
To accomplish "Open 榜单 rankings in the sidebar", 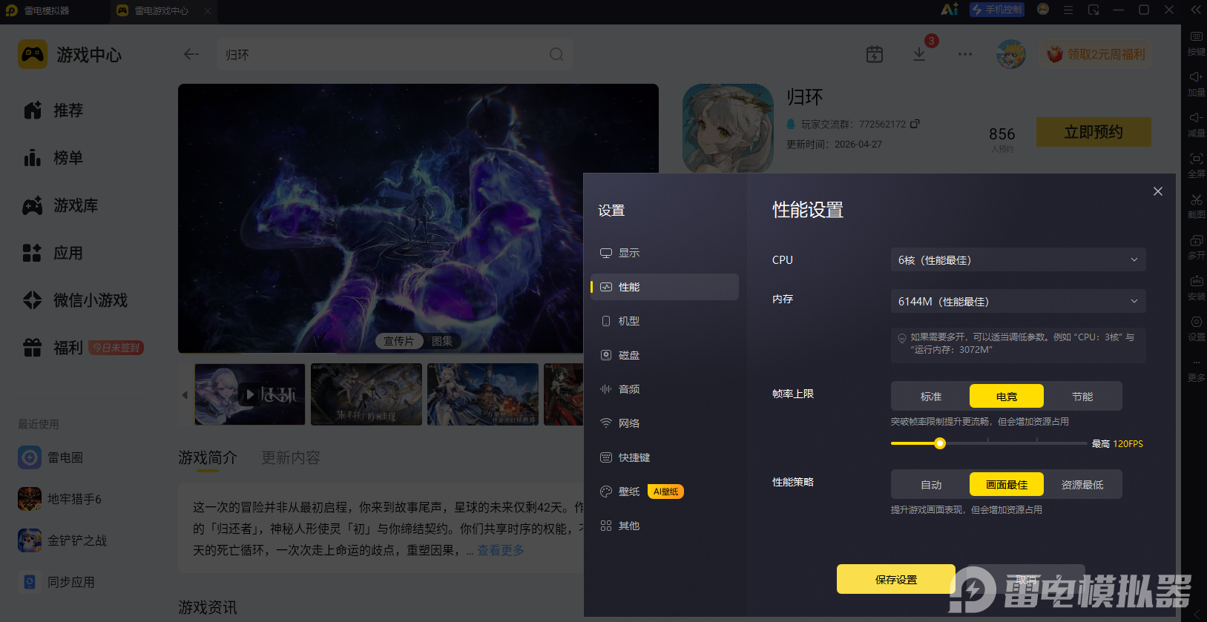I will point(53,158).
